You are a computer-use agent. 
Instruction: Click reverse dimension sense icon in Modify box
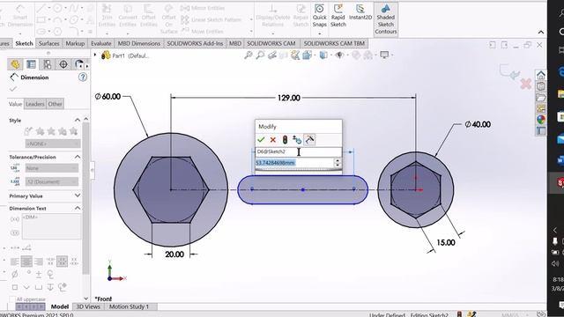[x=297, y=140]
